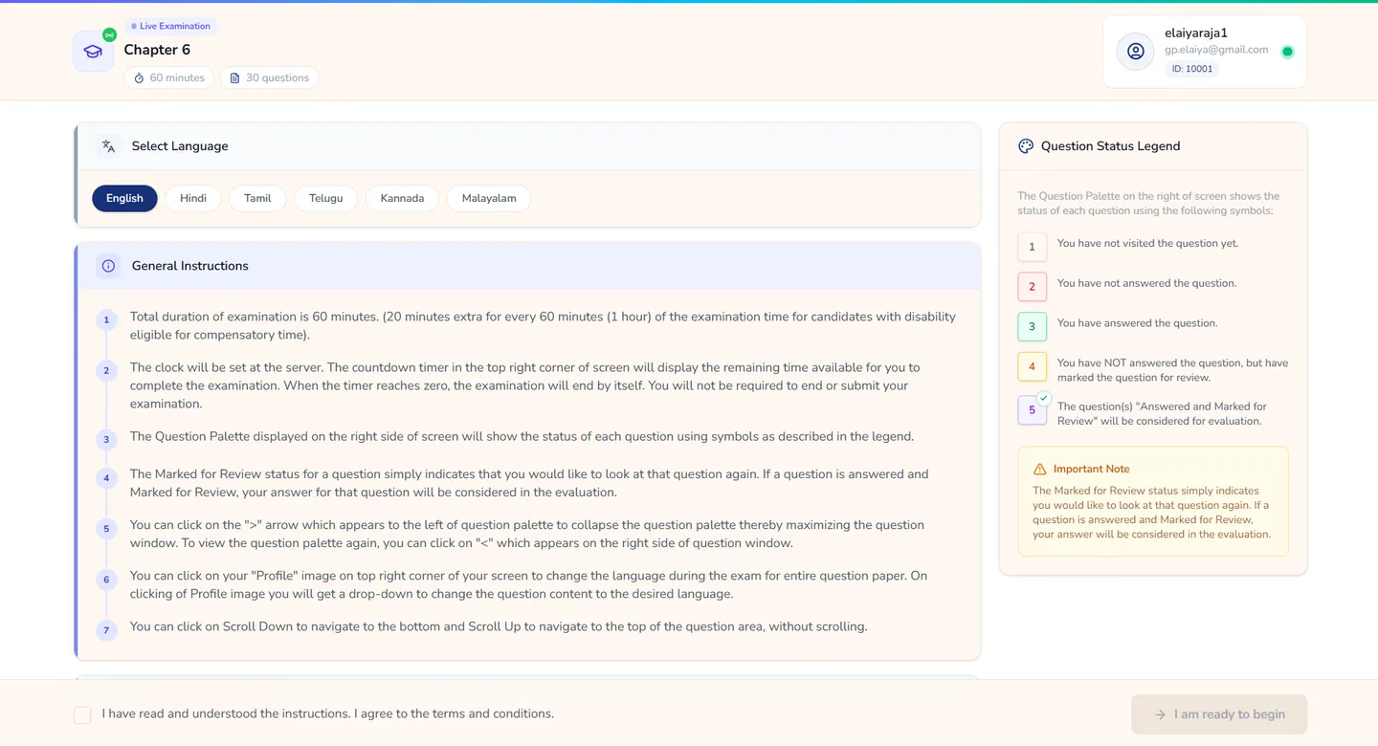Select English language option
Screen dimensions: 1378x746
tap(124, 198)
